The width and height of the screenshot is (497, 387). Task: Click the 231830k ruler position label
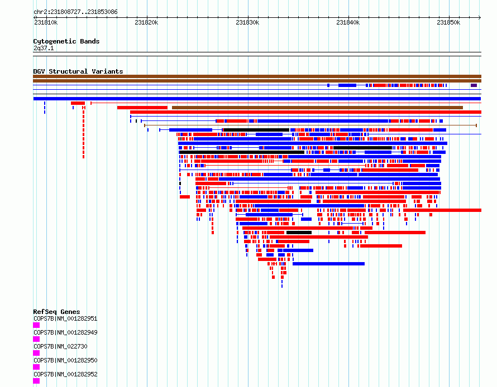coord(247,22)
